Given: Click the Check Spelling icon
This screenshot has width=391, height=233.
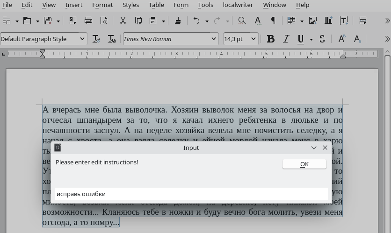Looking at the screenshot, I should tap(258, 21).
